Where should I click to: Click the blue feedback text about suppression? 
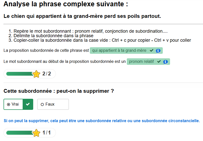point(102,121)
